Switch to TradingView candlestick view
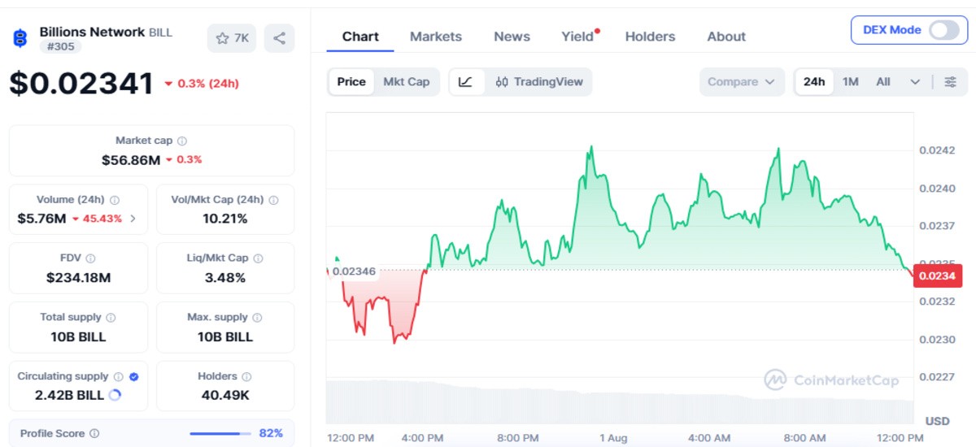The height and width of the screenshot is (447, 976). [539, 82]
